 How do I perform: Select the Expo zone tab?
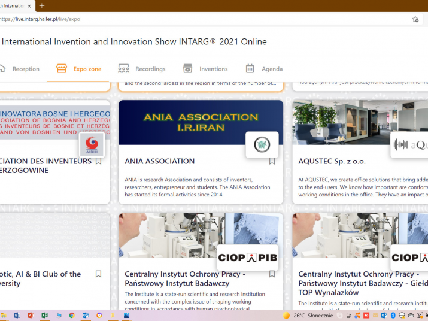coord(78,69)
